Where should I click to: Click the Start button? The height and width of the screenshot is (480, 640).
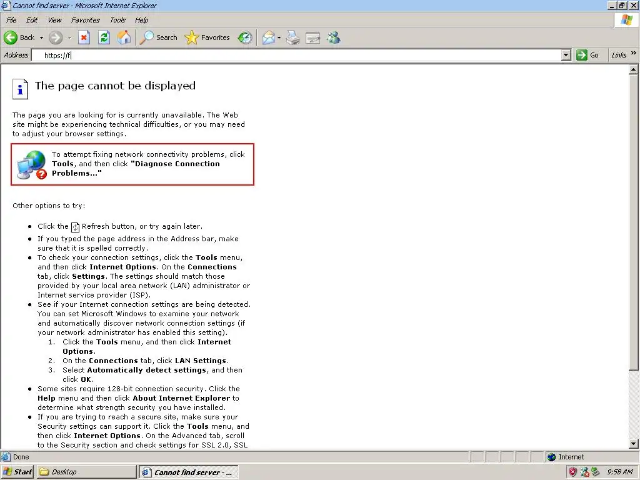coord(17,472)
